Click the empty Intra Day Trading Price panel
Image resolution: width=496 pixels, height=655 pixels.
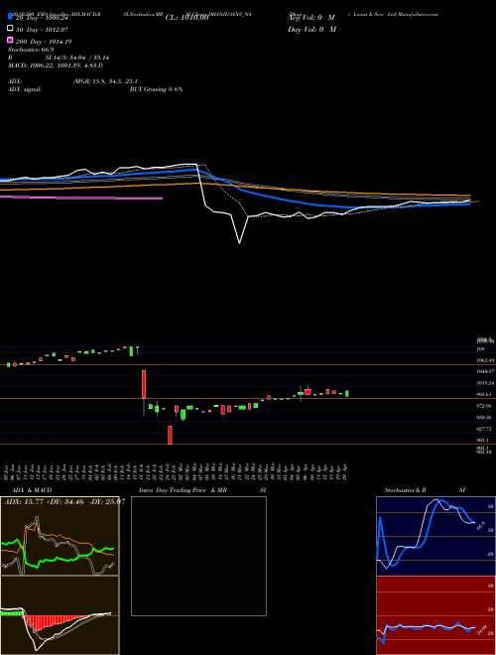click(x=198, y=556)
